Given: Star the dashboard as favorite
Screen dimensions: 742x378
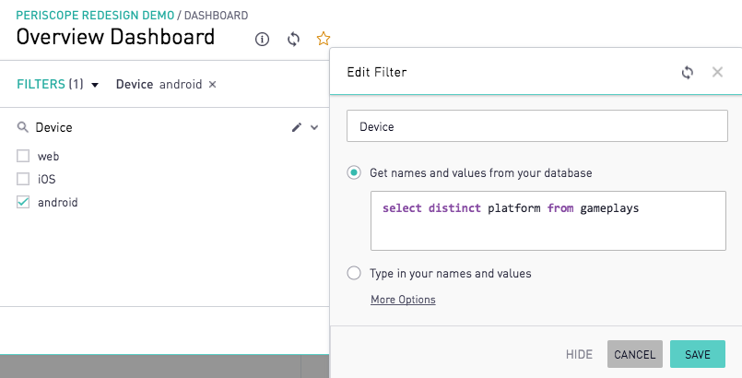Looking at the screenshot, I should (x=324, y=39).
